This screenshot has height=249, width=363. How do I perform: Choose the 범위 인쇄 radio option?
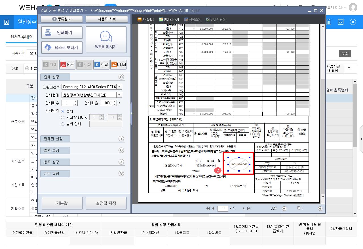63,124
